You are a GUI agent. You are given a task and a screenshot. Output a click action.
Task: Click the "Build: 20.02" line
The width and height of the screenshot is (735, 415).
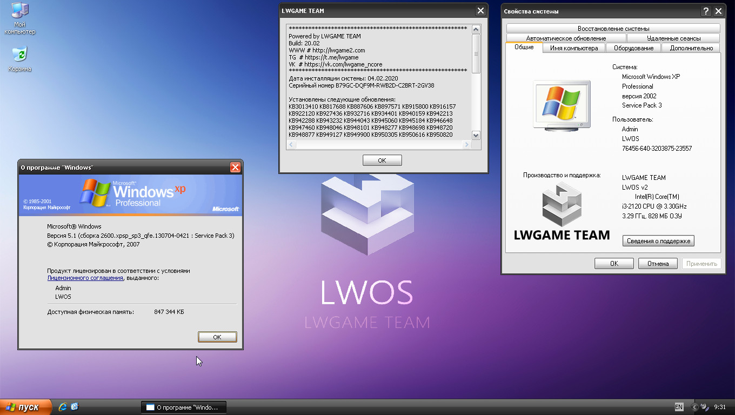[x=304, y=43]
